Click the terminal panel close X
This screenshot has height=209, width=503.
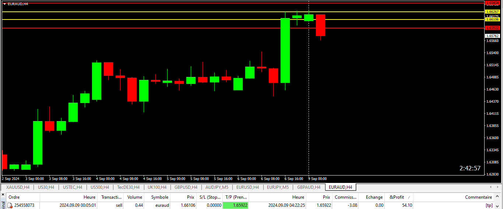pos(3,195)
